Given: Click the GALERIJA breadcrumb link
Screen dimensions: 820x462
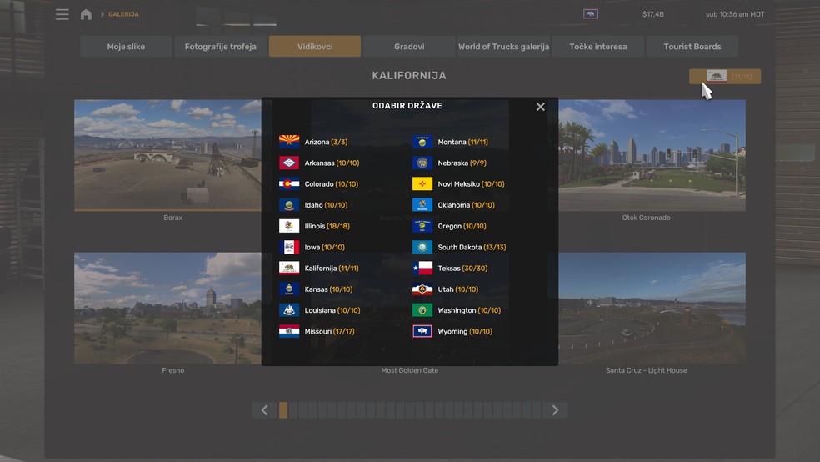Looking at the screenshot, I should pyautogui.click(x=123, y=14).
